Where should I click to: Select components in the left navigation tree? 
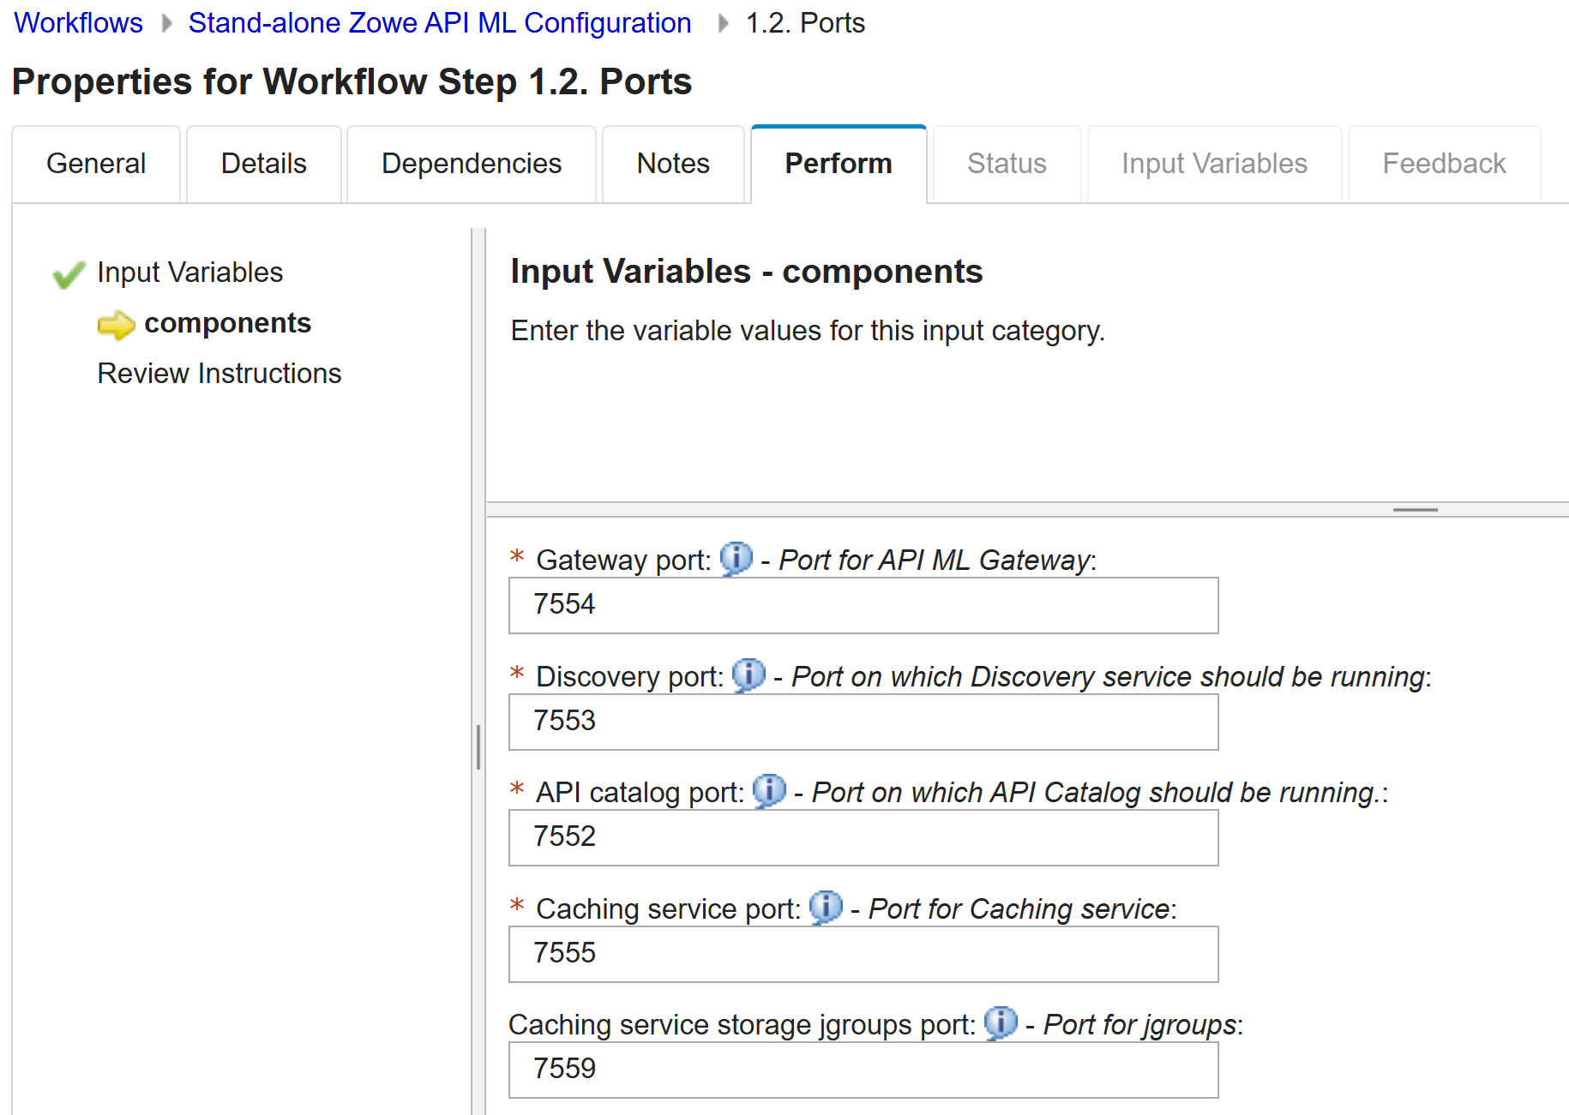click(x=228, y=323)
